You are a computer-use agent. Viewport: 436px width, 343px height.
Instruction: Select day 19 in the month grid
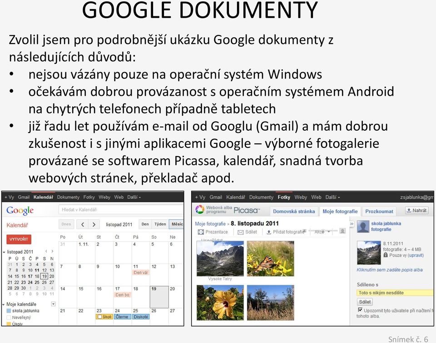coord(159,297)
